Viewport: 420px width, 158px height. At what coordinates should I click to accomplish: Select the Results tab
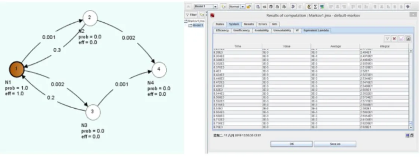click(x=249, y=24)
